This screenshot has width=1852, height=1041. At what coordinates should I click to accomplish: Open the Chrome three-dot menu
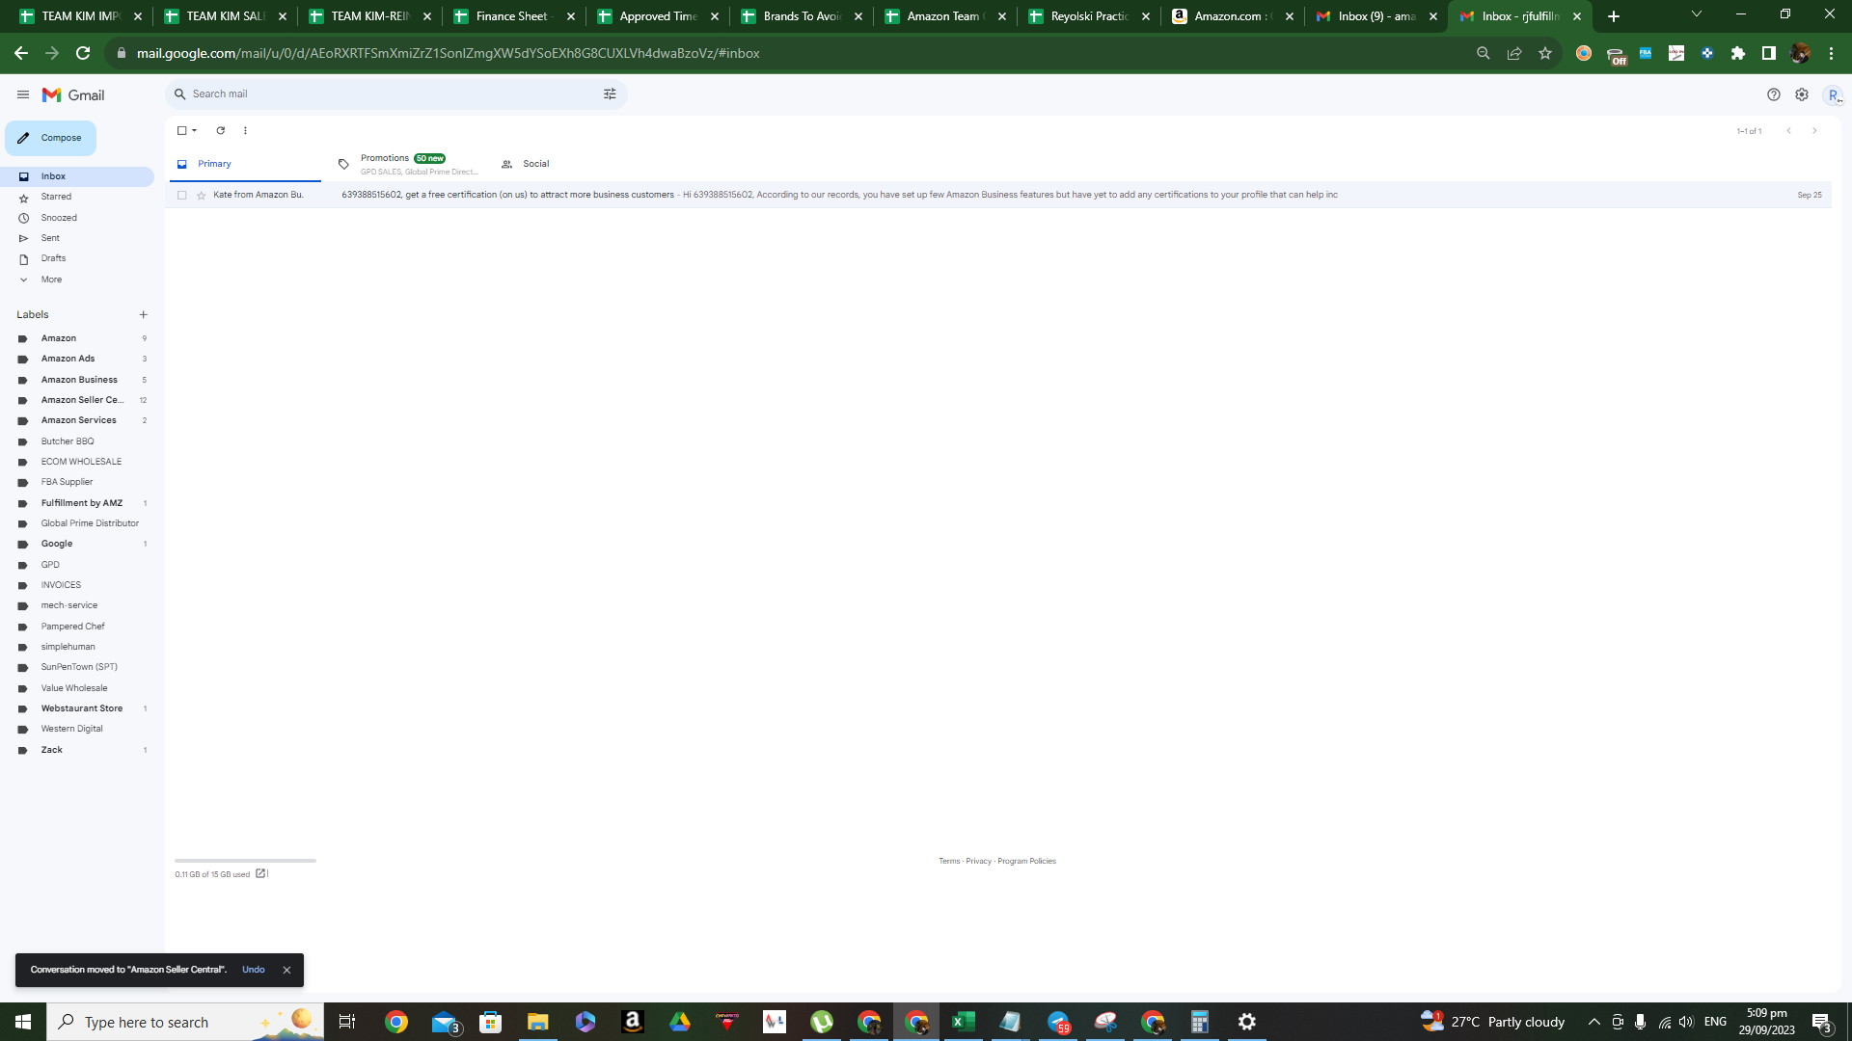click(x=1831, y=53)
